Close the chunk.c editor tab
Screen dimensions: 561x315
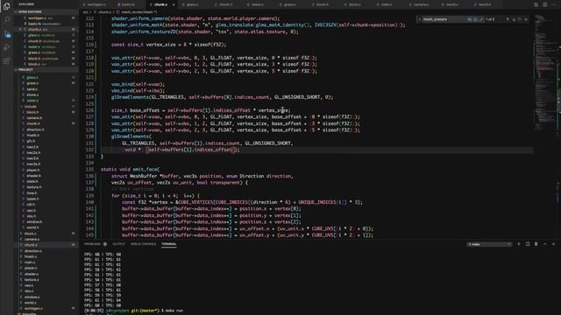(x=174, y=4)
